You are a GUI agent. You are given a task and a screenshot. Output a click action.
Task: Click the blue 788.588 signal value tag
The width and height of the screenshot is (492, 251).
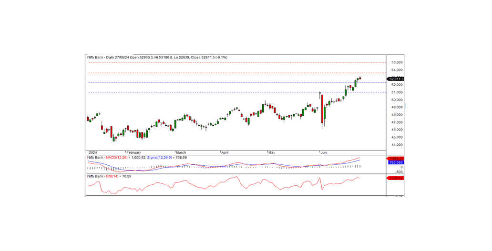click(396, 162)
